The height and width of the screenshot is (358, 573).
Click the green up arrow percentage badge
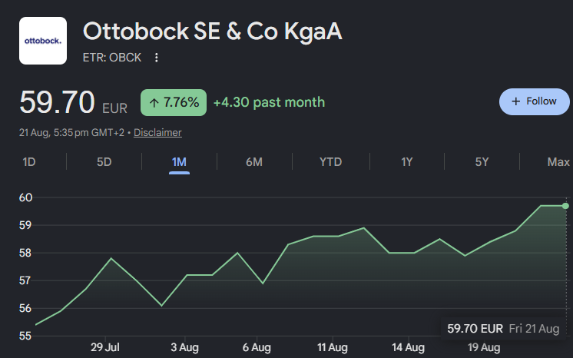[174, 102]
